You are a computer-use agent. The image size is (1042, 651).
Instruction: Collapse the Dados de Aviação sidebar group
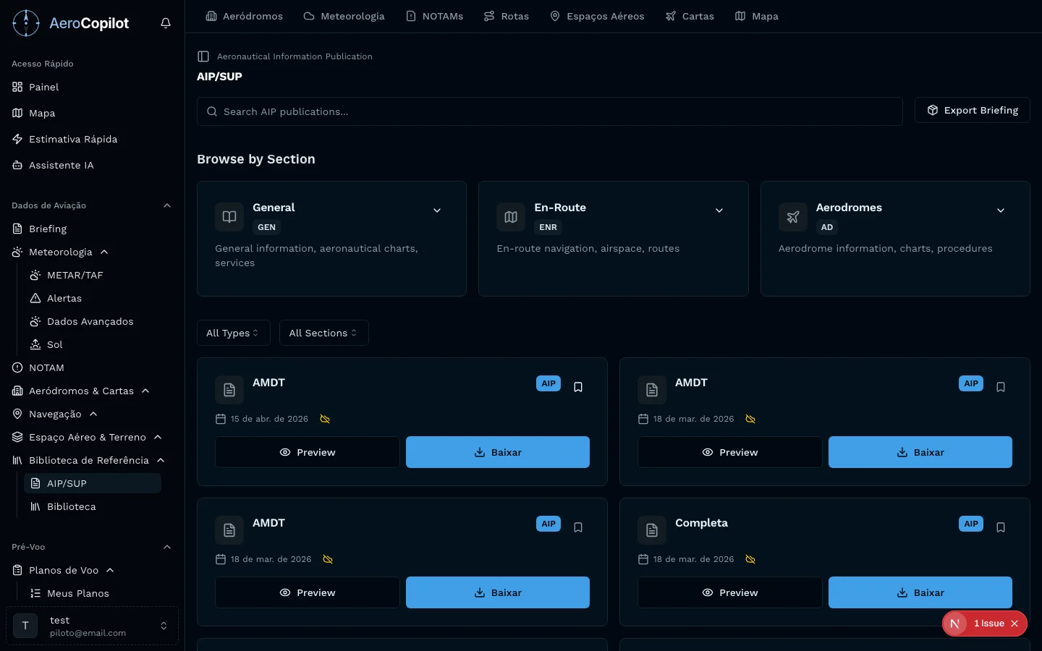click(x=167, y=205)
